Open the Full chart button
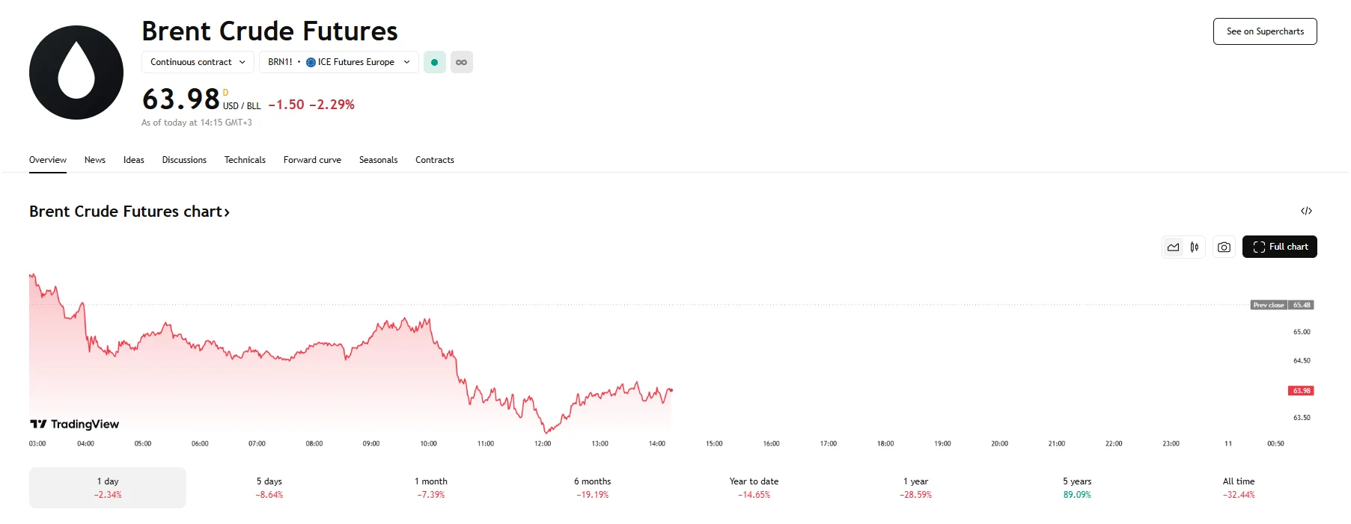 1279,247
